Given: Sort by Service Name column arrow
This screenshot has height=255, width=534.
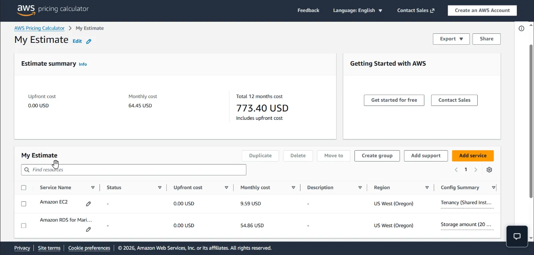Looking at the screenshot, I should coord(93,188).
